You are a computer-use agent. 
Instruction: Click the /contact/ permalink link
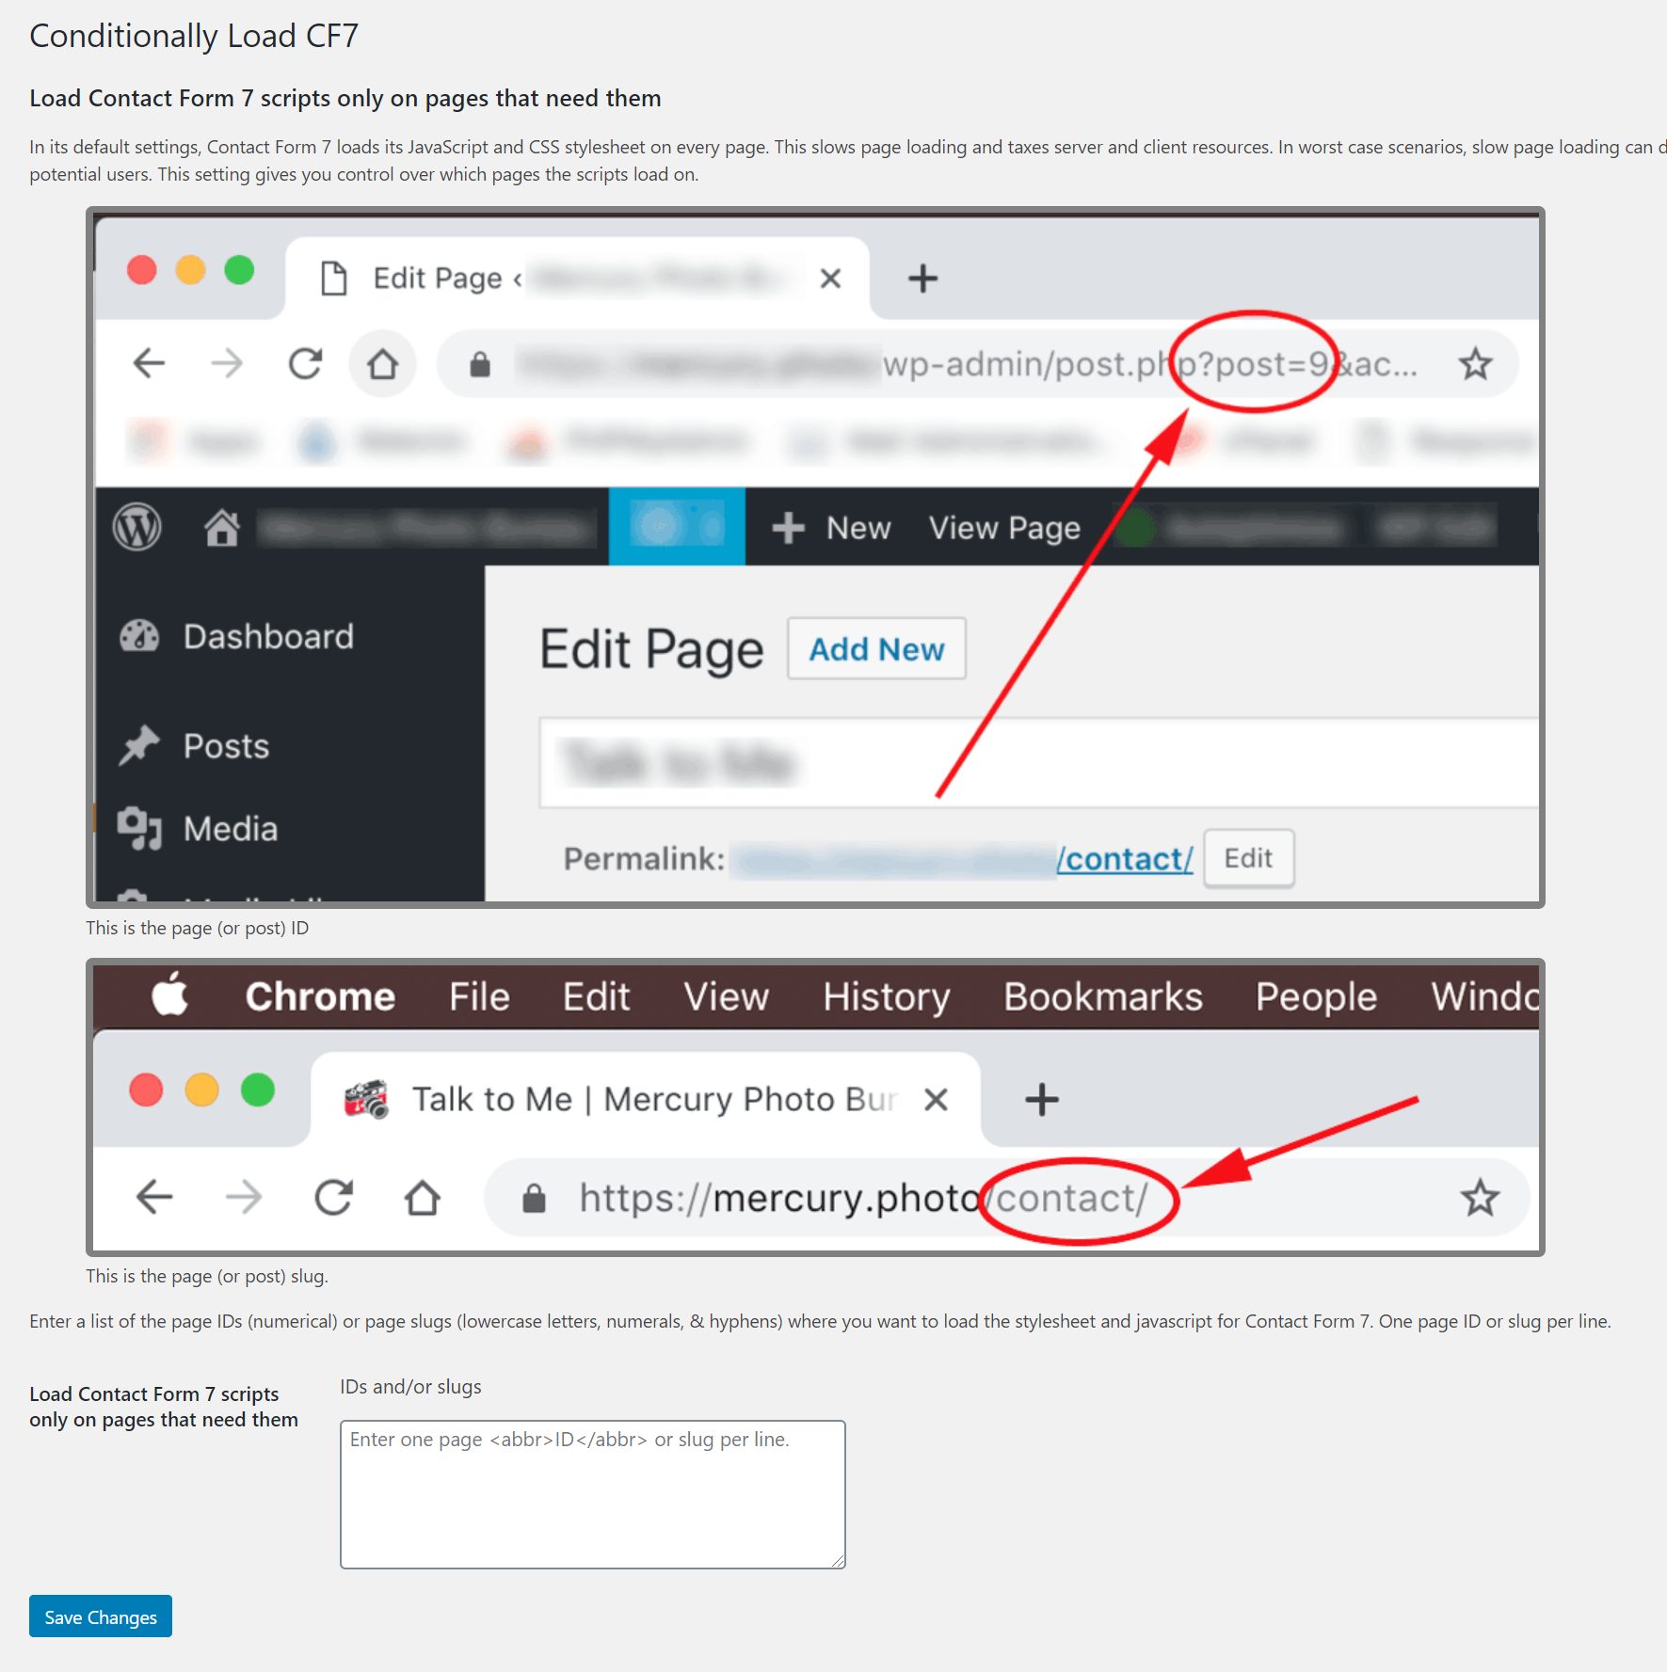point(1125,859)
